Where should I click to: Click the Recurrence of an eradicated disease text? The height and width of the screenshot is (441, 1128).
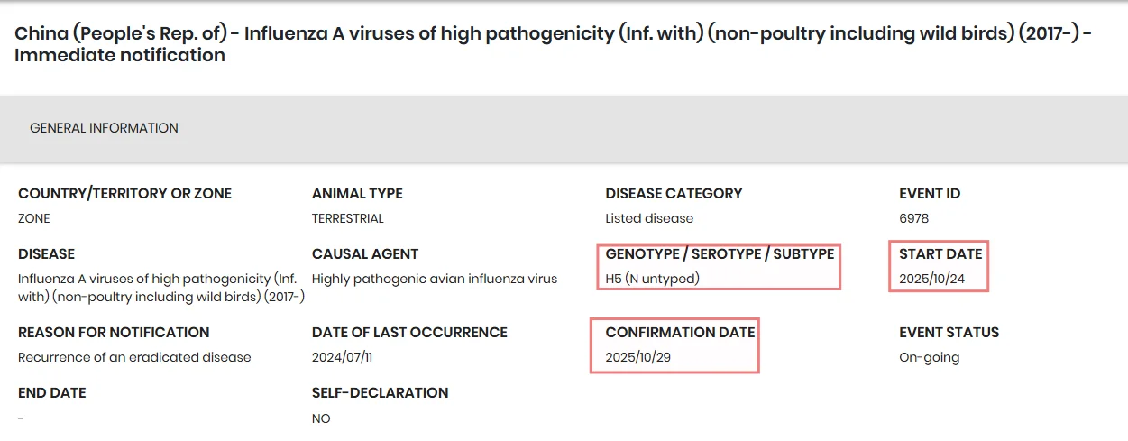[134, 357]
